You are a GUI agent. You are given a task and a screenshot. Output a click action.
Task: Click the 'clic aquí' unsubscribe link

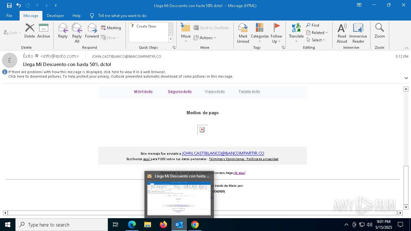[x=239, y=173]
